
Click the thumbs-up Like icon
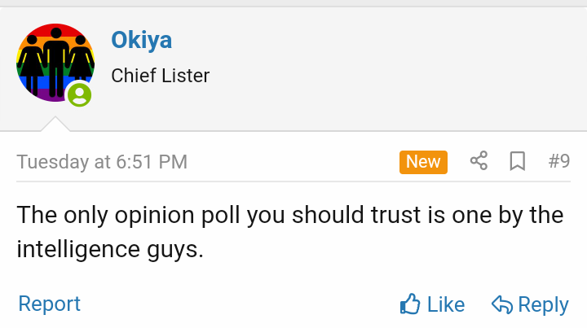pyautogui.click(x=410, y=304)
